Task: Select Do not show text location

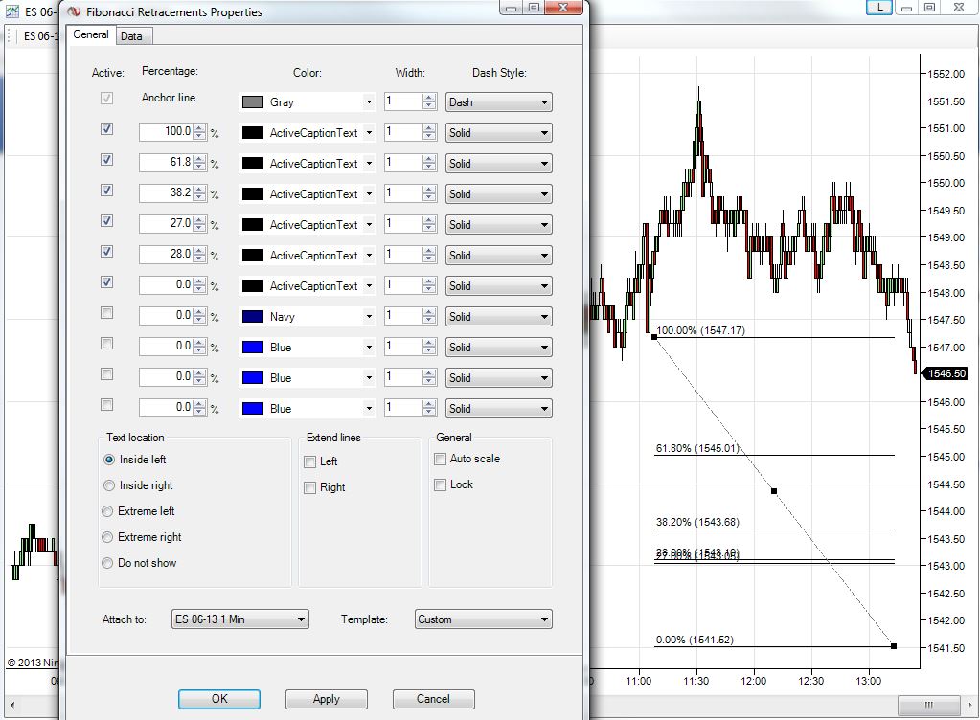Action: pos(107,563)
